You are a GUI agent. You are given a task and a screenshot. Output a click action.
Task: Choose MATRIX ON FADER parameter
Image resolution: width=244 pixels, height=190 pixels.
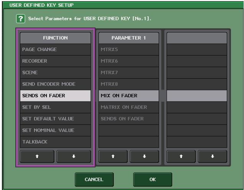(x=129, y=107)
